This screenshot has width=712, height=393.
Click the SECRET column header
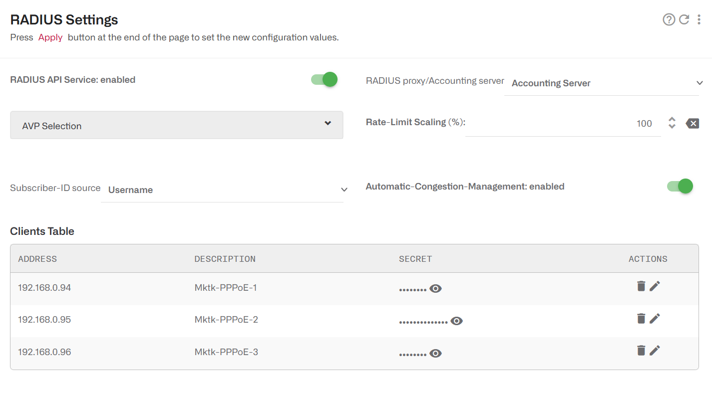pos(415,259)
